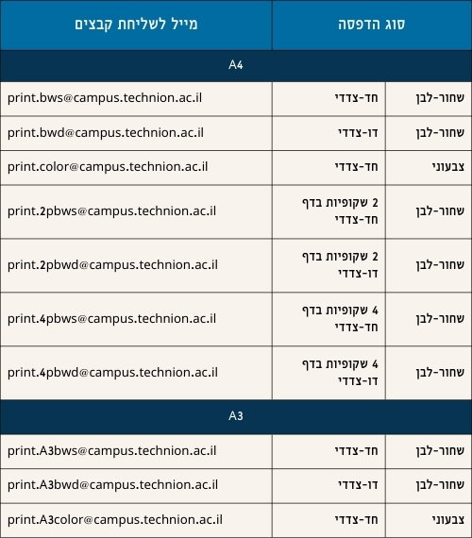Image resolution: width=472 pixels, height=538 pixels.
Task: Select the print.4pbws@campus.technion.ac.il email
Action: (x=111, y=319)
